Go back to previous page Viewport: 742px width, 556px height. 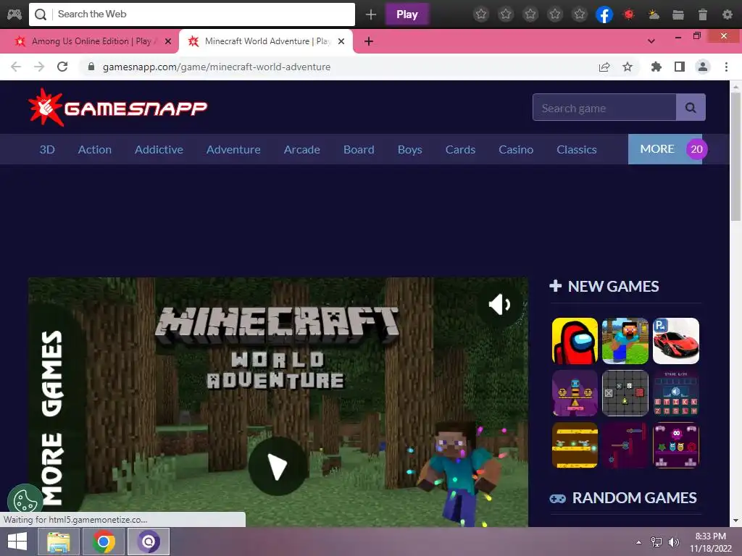tap(16, 67)
